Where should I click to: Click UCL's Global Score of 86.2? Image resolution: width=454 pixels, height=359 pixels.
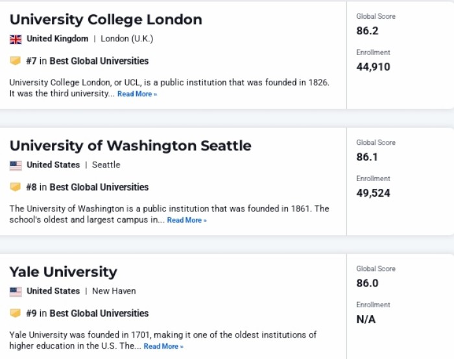367,30
